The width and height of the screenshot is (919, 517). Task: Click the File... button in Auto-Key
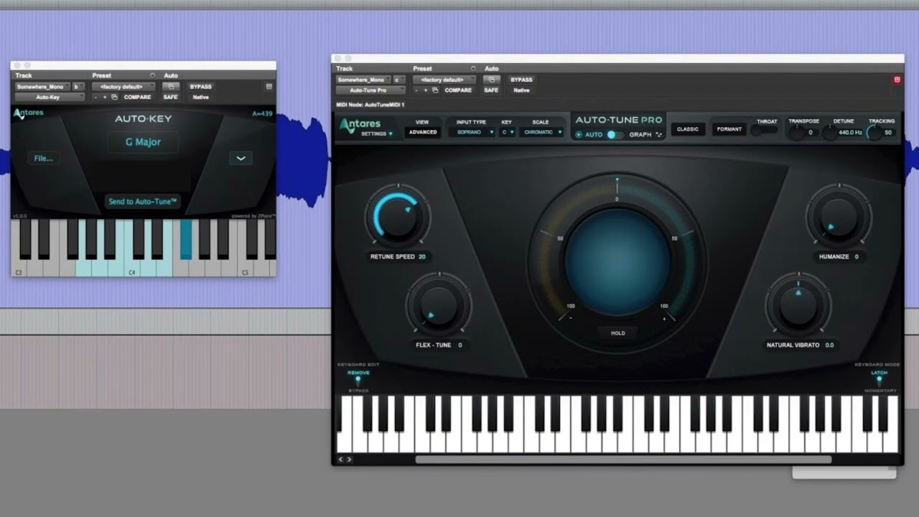[x=44, y=158]
